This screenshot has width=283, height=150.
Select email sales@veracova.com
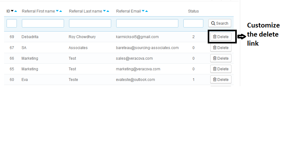134,58
